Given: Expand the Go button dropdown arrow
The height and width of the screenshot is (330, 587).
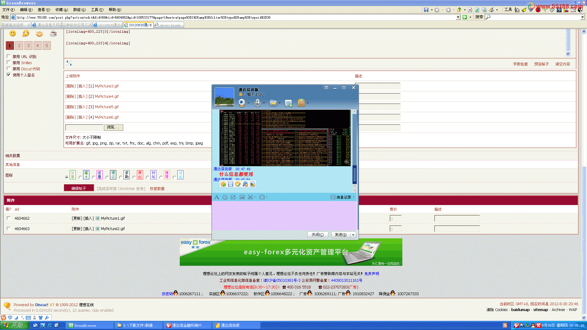Looking at the screenshot, I should tap(470, 17).
